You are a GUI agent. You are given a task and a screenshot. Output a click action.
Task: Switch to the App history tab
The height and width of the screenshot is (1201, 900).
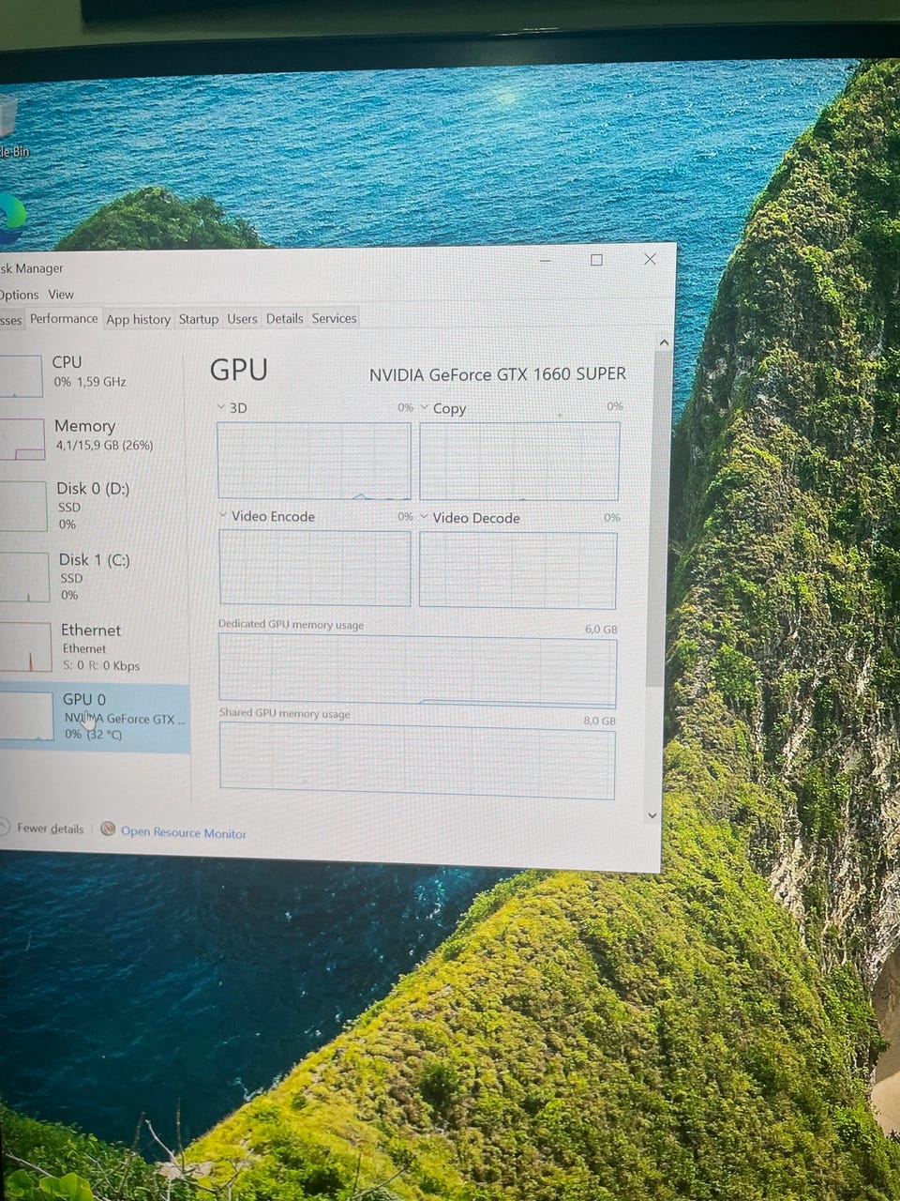(x=138, y=319)
